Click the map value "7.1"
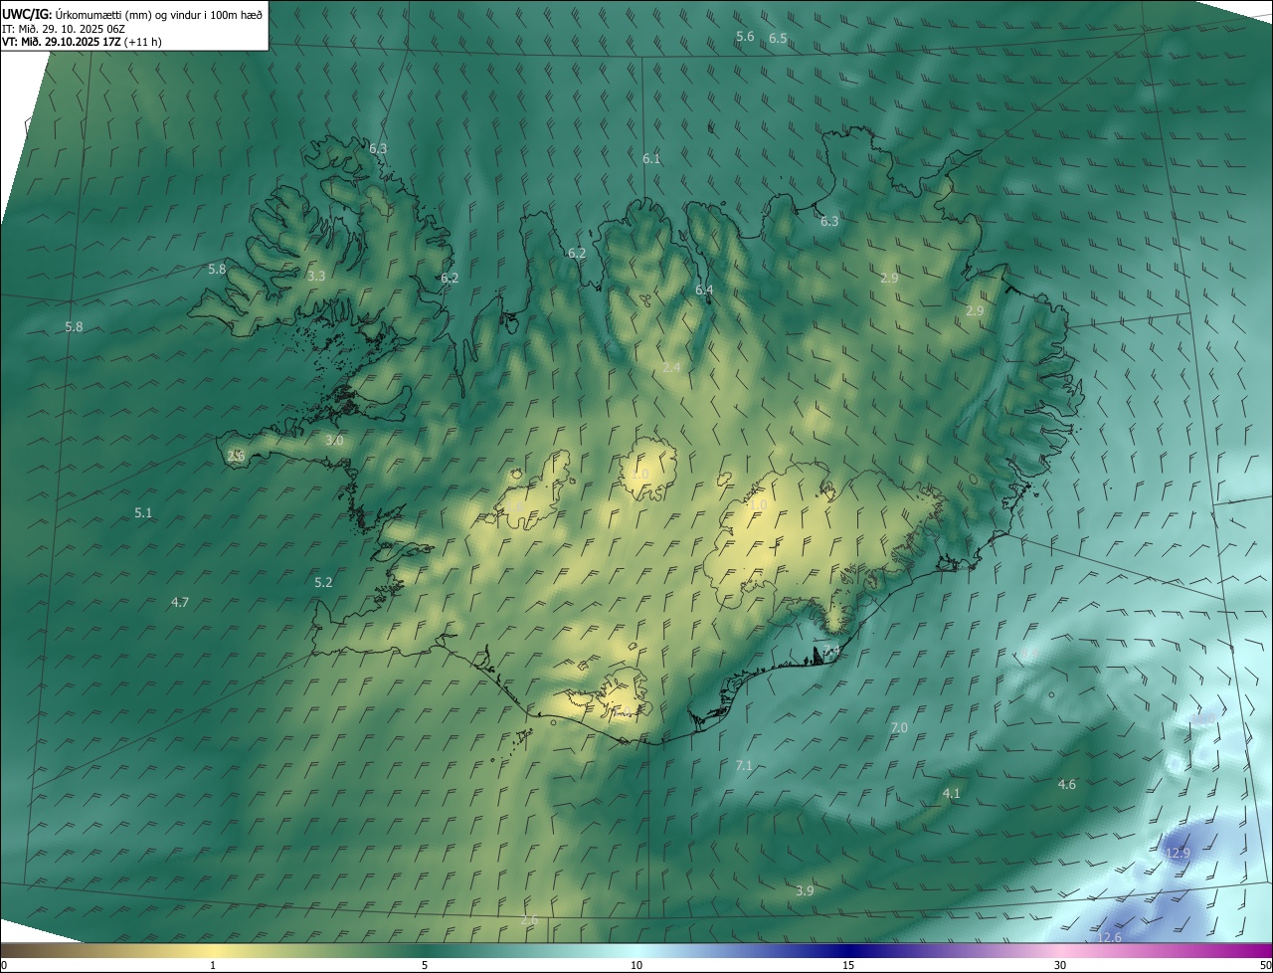The height and width of the screenshot is (973, 1273). tap(744, 765)
